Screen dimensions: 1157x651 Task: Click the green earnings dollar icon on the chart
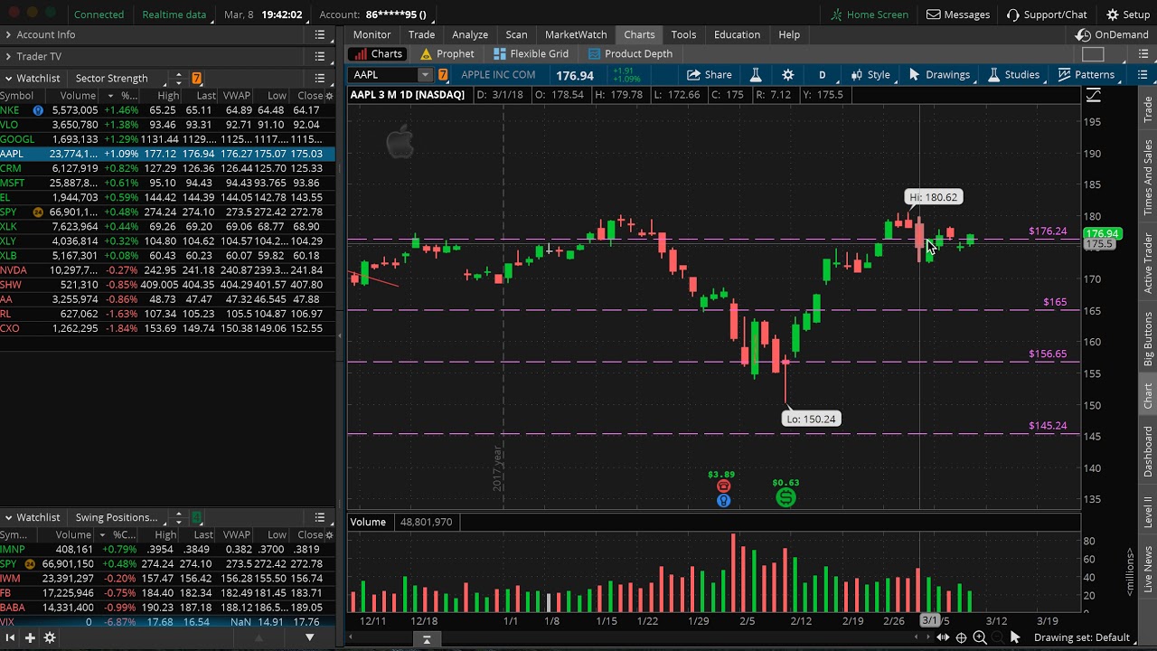785,497
